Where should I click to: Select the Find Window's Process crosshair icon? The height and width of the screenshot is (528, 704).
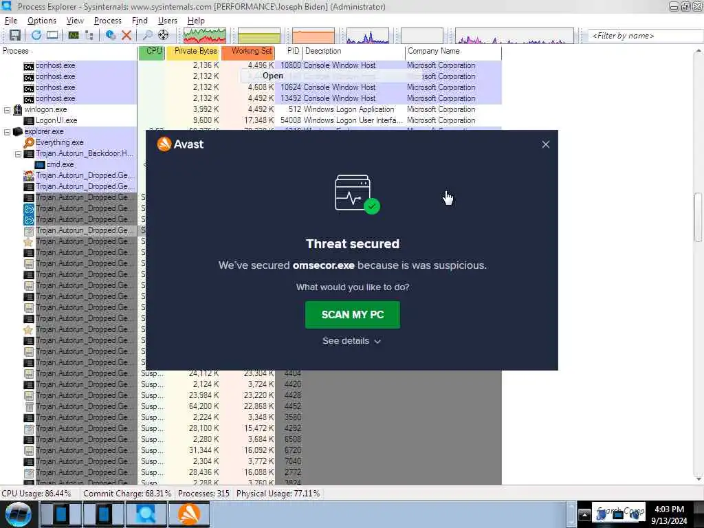(164, 35)
